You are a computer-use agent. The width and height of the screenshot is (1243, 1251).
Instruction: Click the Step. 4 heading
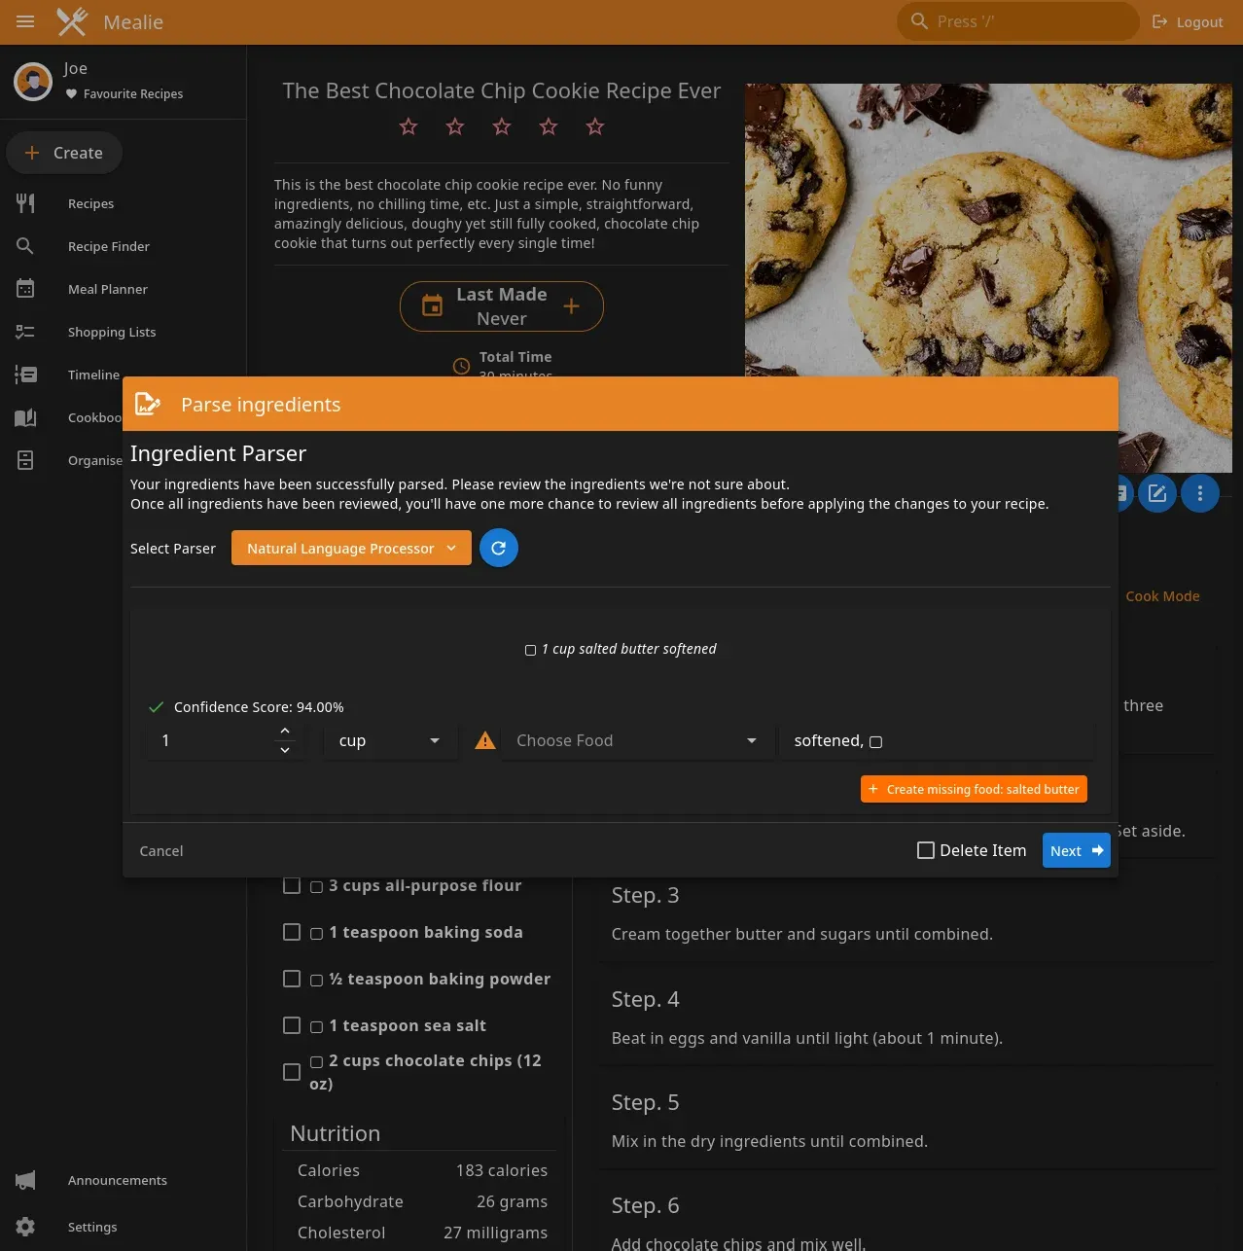645,999
